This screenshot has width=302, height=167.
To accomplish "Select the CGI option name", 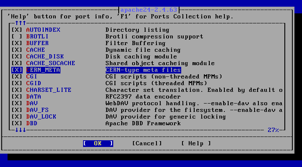I will 32,77.
